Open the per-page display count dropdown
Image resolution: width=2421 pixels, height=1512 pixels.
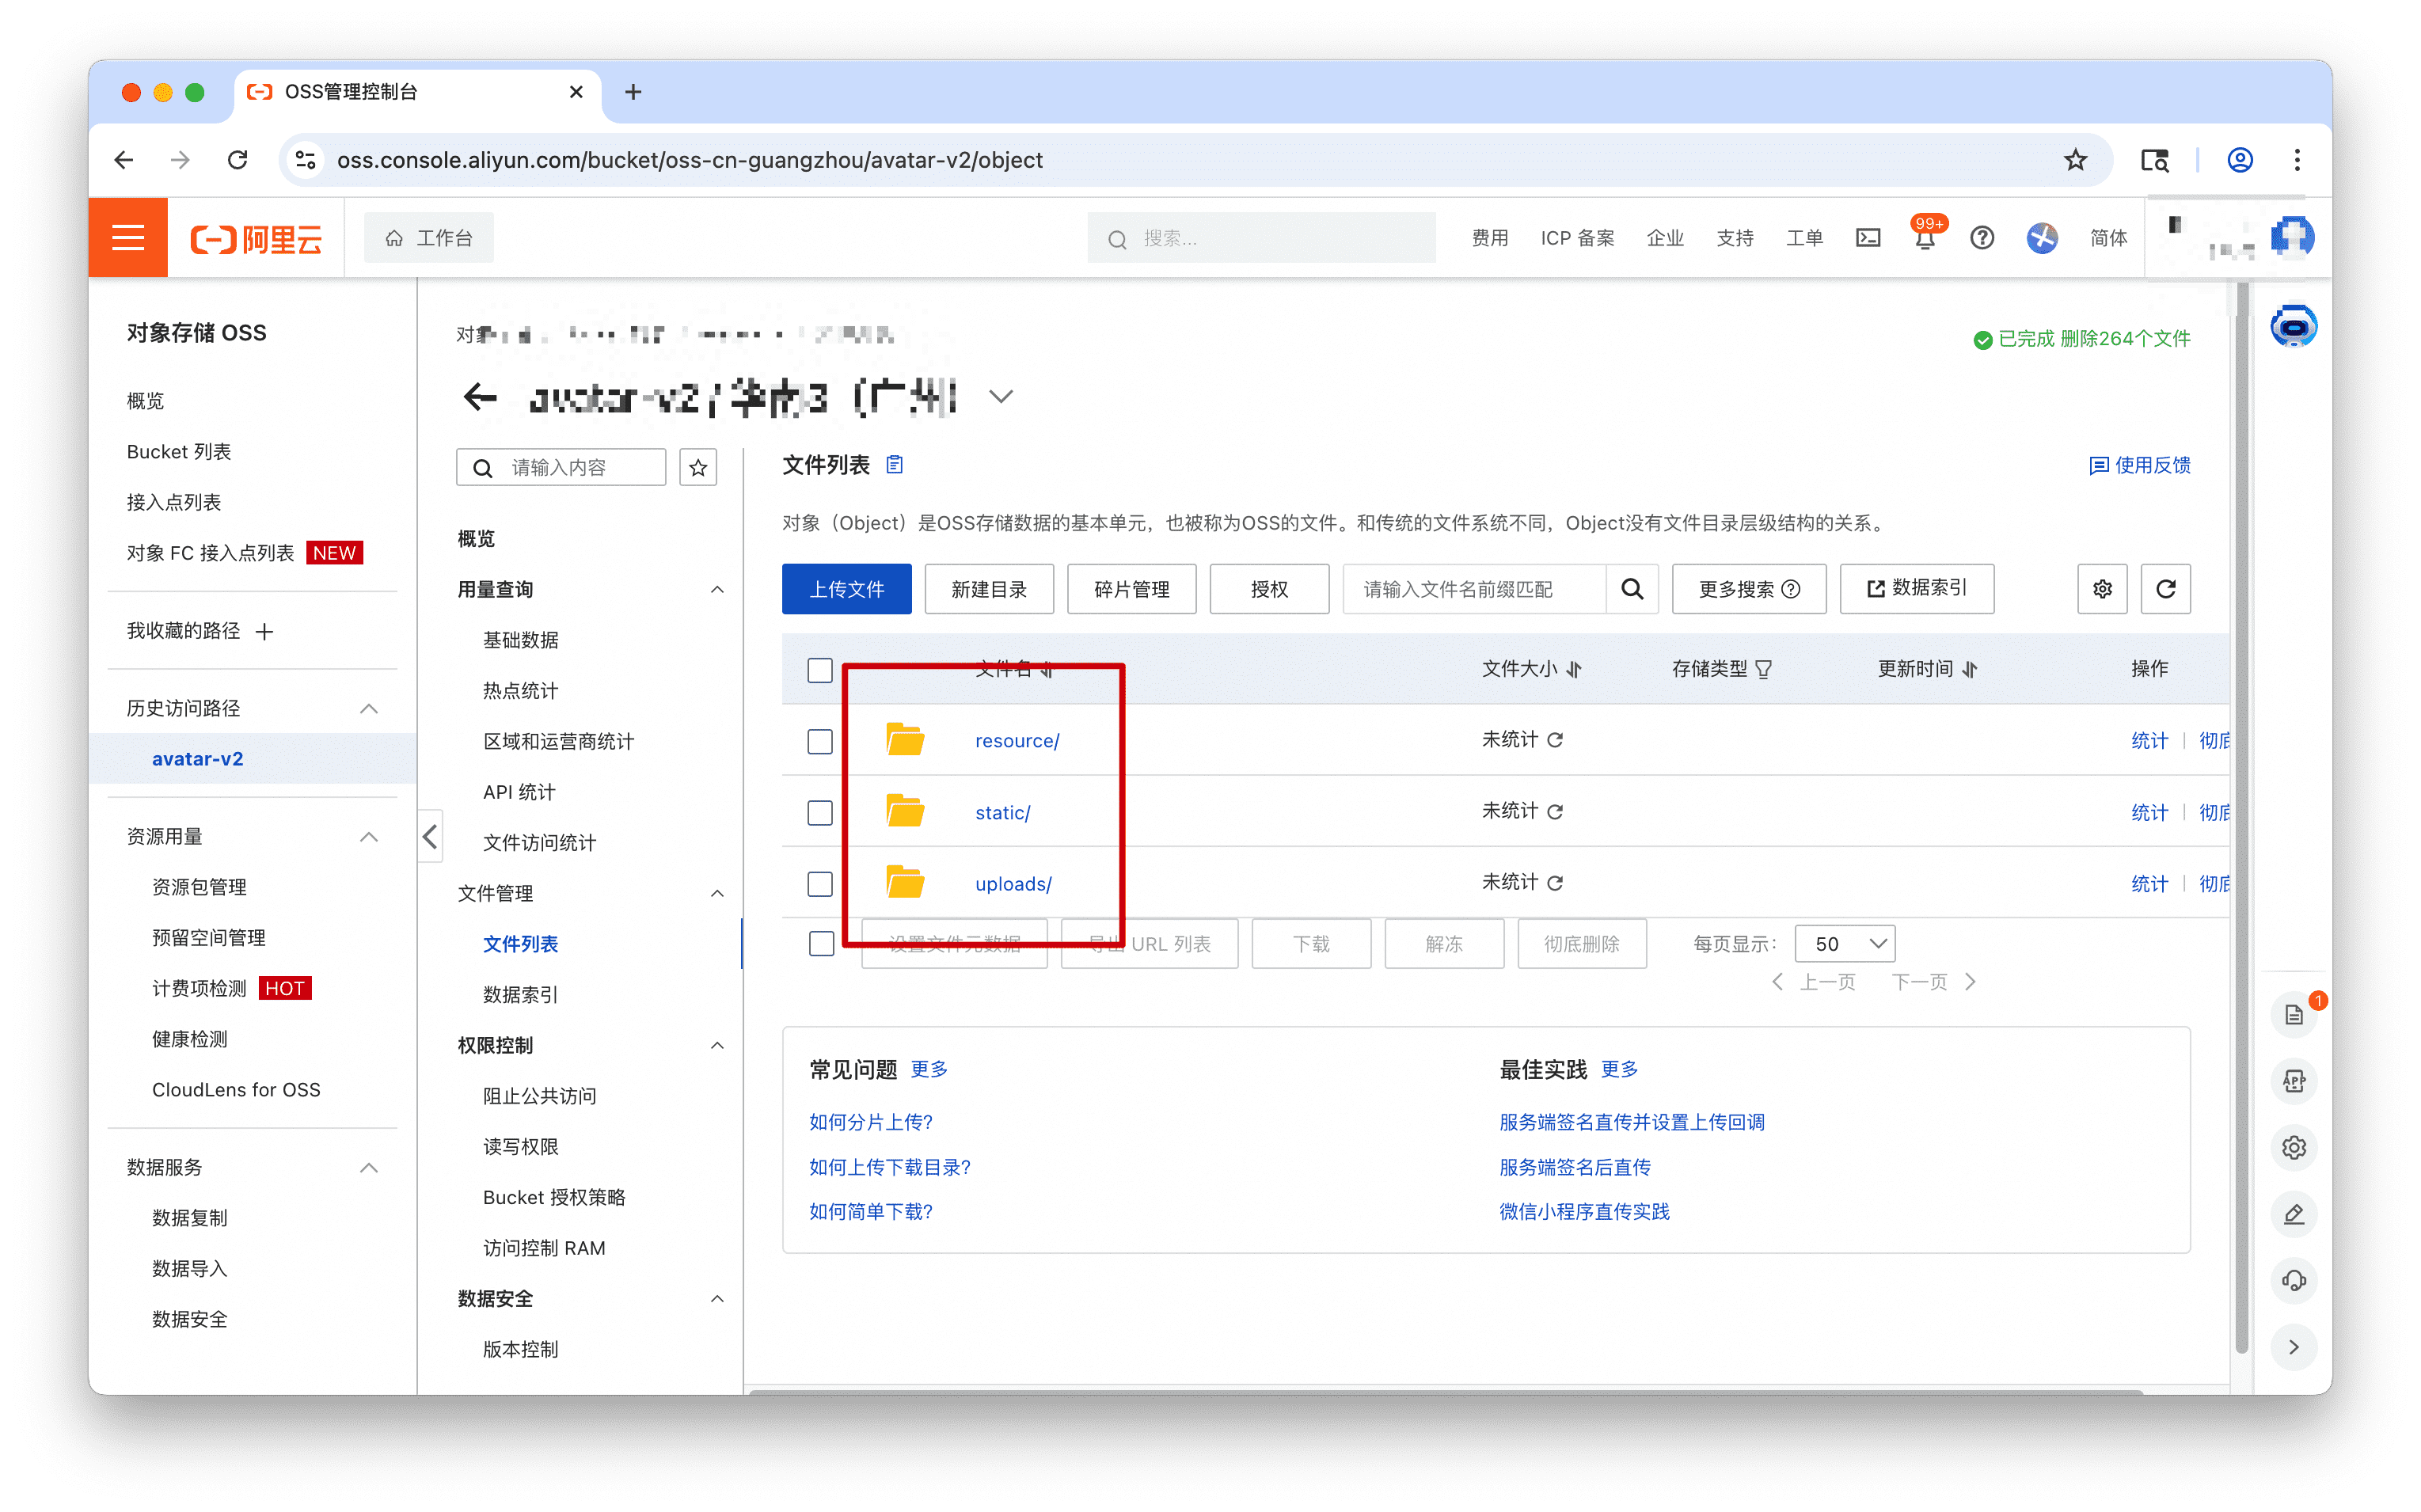coord(1845,943)
